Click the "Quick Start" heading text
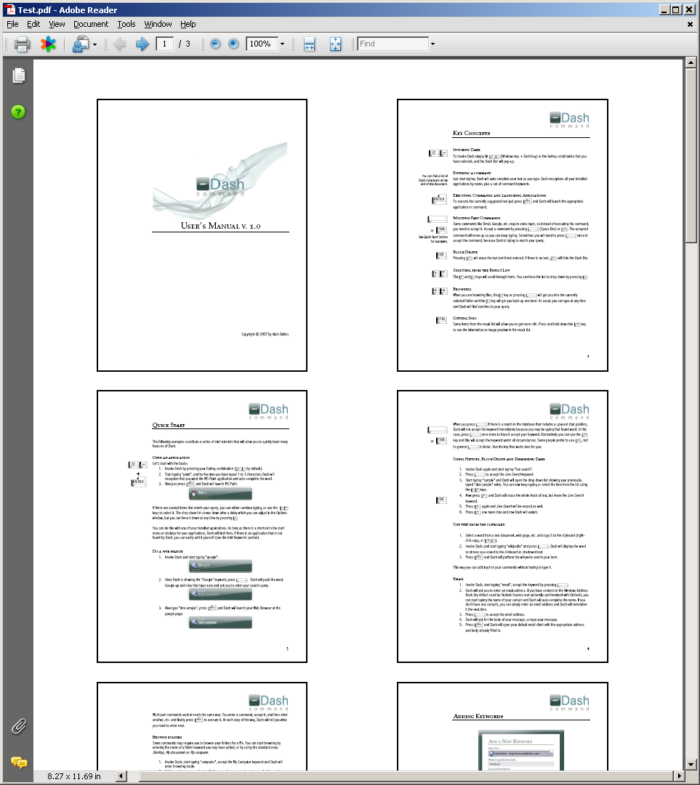The width and height of the screenshot is (700, 785). click(x=169, y=425)
